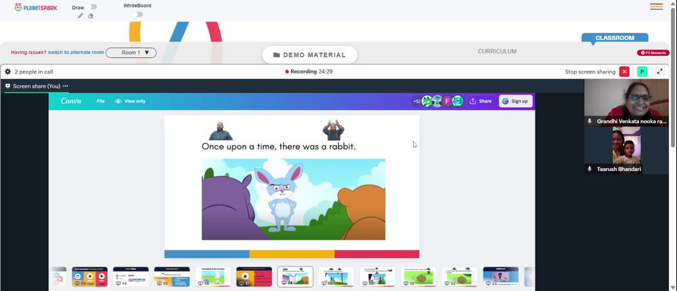This screenshot has height=291, width=677.
Task: Open screen share tab options (three dots)
Action: [66, 86]
